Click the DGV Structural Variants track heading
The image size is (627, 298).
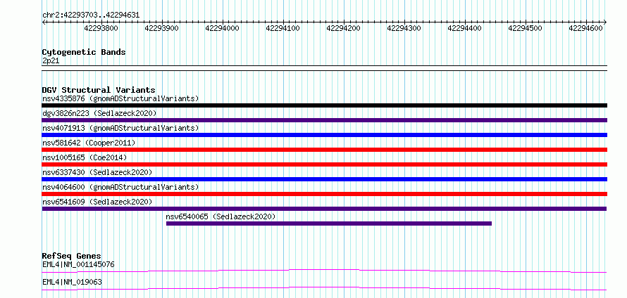click(x=99, y=90)
